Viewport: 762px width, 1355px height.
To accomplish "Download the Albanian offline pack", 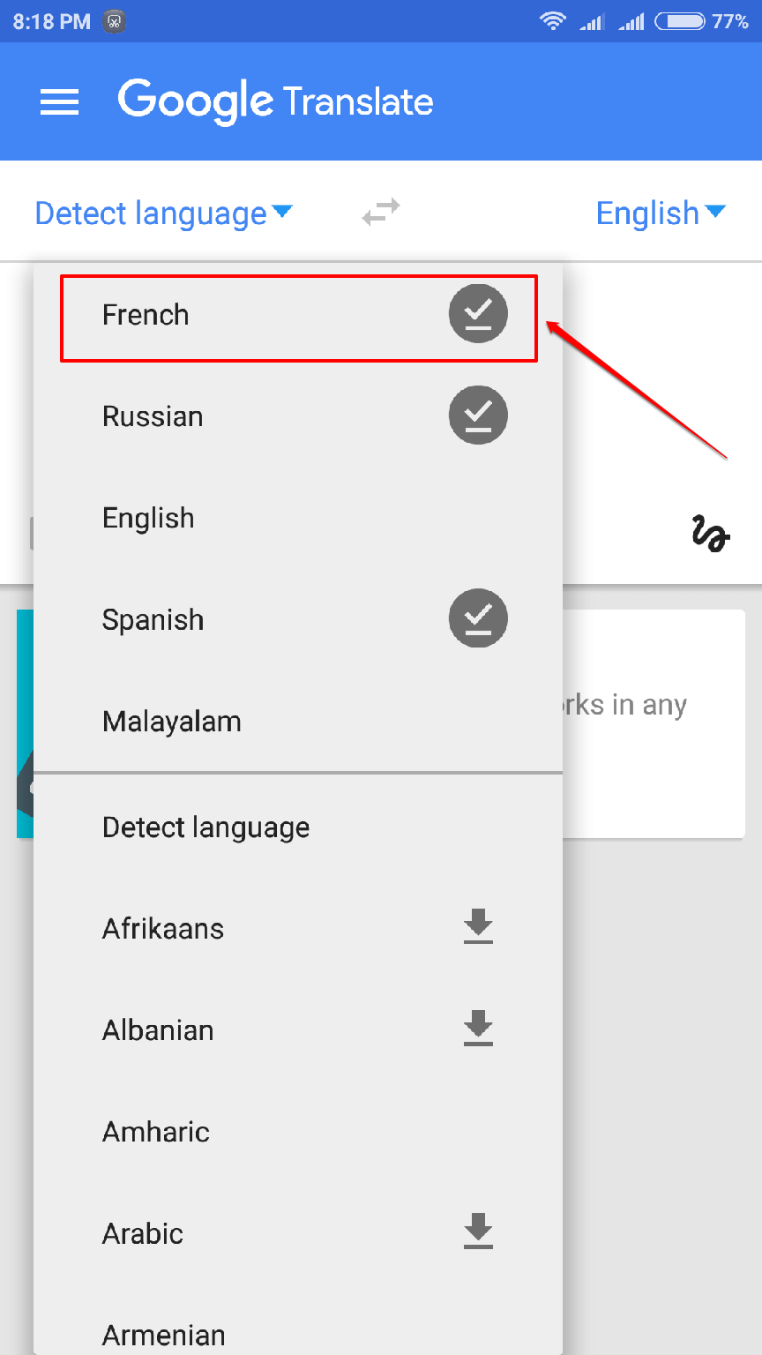I will 478,1029.
